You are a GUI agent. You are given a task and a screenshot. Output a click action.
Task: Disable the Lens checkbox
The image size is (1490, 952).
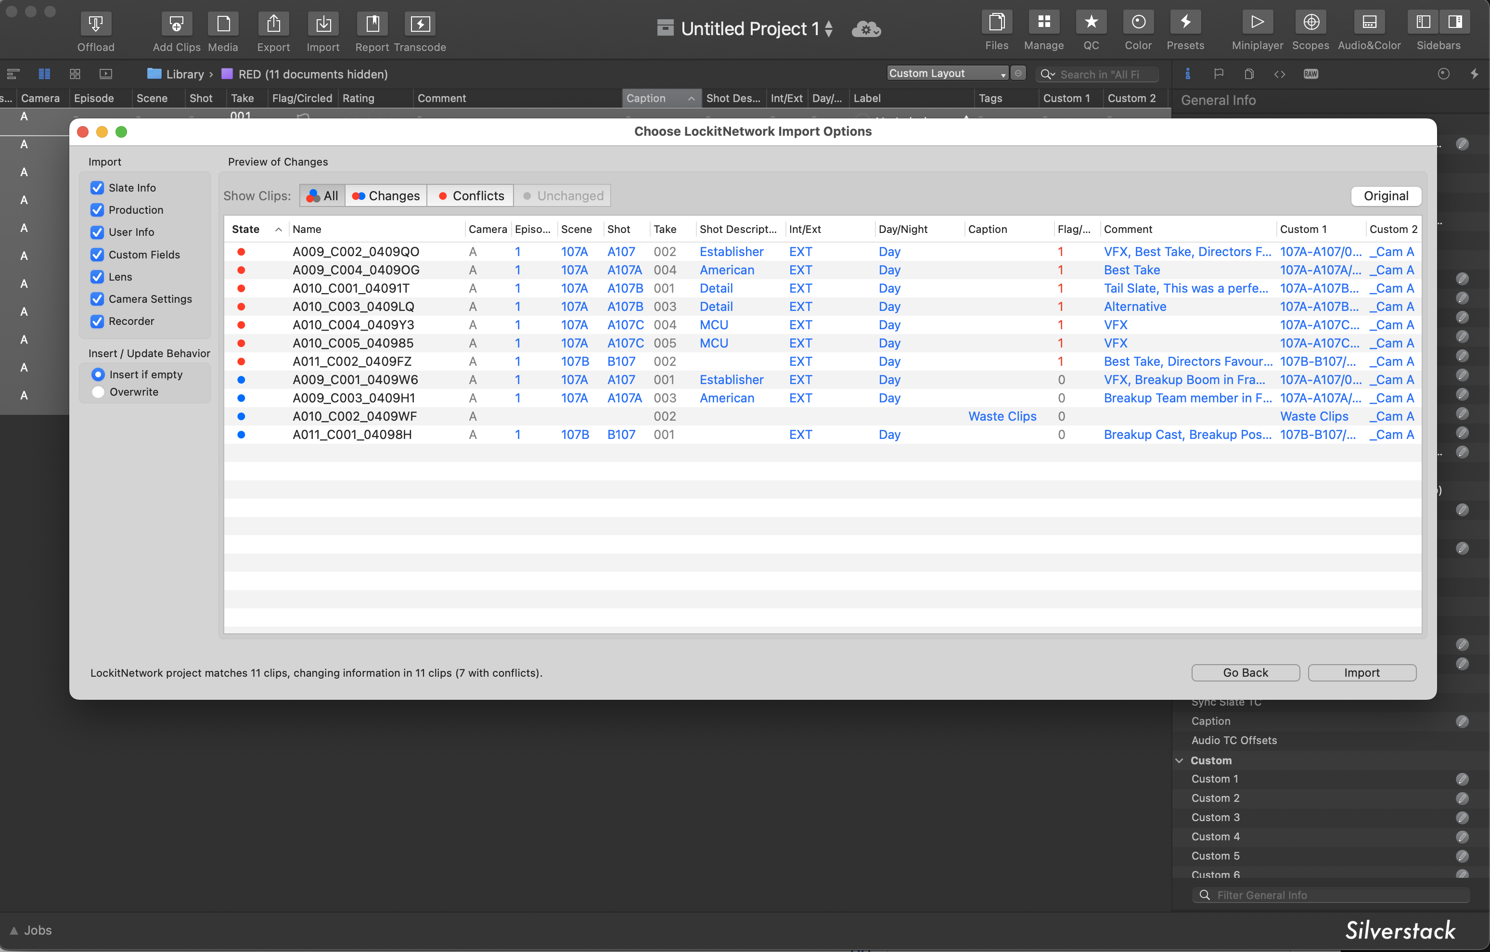point(97,277)
